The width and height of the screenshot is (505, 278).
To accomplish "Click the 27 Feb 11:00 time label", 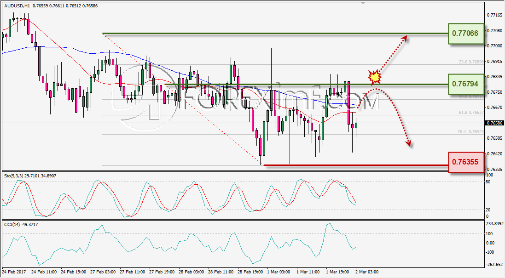I will point(133,272).
